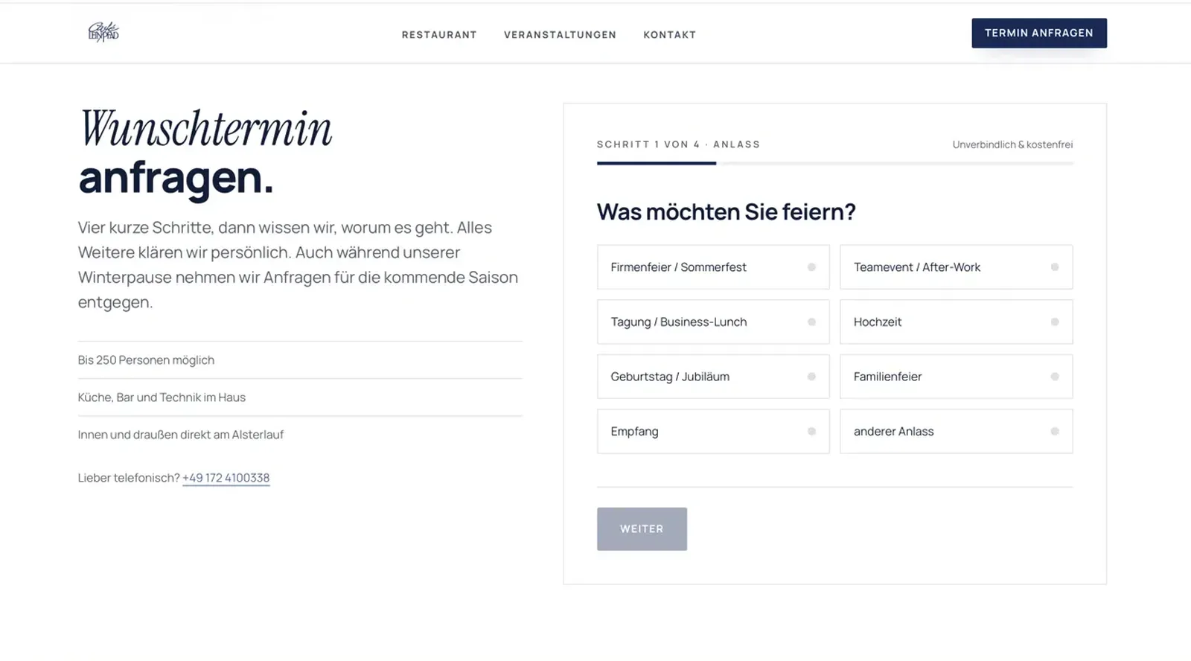Click the "Unverbindlich & kostenfrei" note

click(x=1012, y=144)
